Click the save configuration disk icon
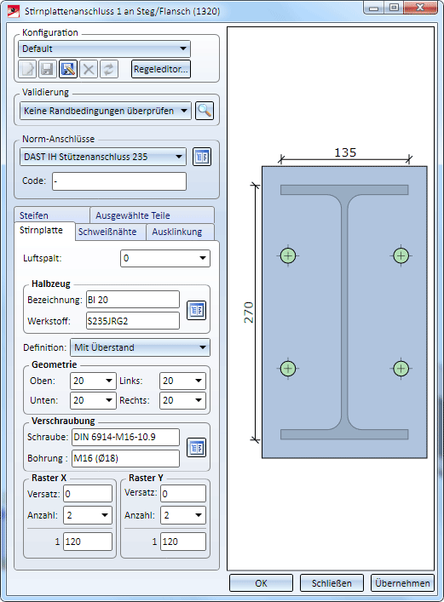This screenshot has height=602, width=444. click(48, 69)
